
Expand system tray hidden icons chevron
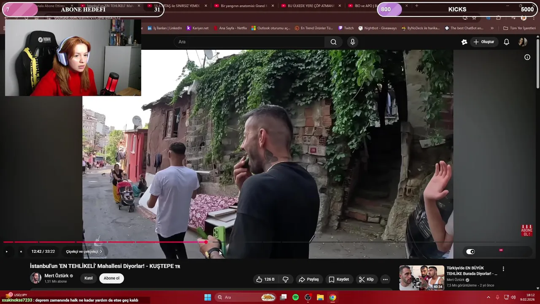pyautogui.click(x=489, y=297)
